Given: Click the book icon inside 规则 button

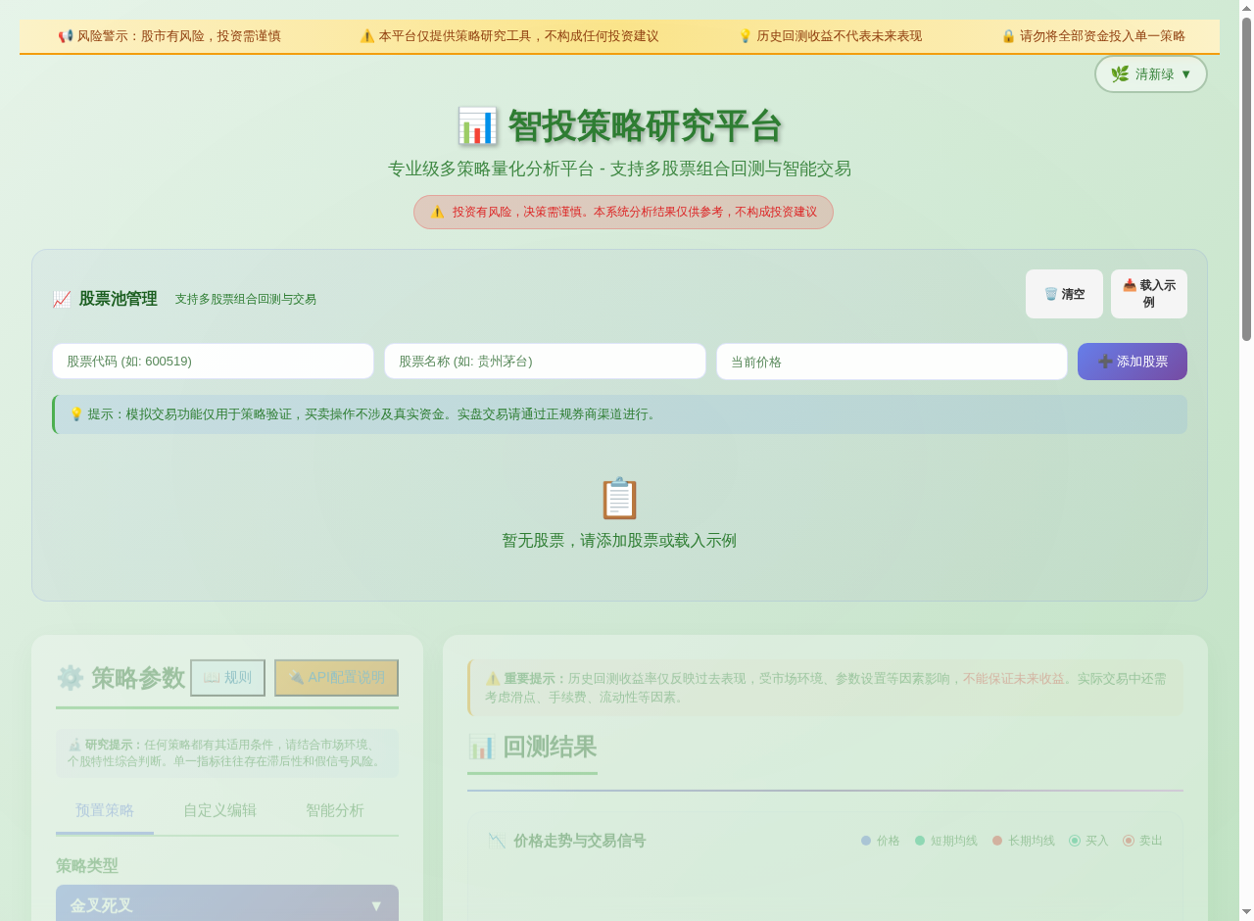Looking at the screenshot, I should 210,677.
